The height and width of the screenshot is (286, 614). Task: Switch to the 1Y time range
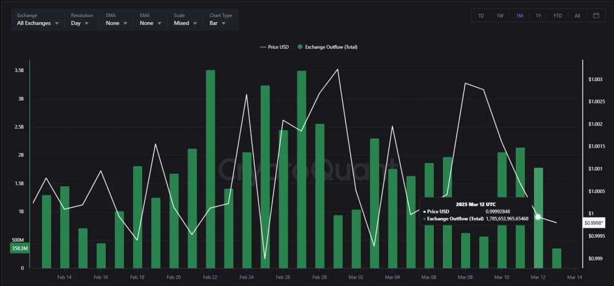[x=538, y=15]
